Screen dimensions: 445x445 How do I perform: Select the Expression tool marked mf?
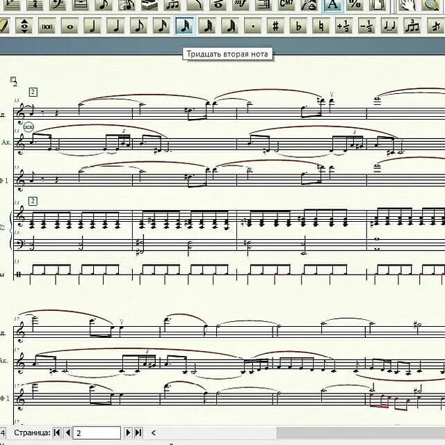[x=241, y=5]
